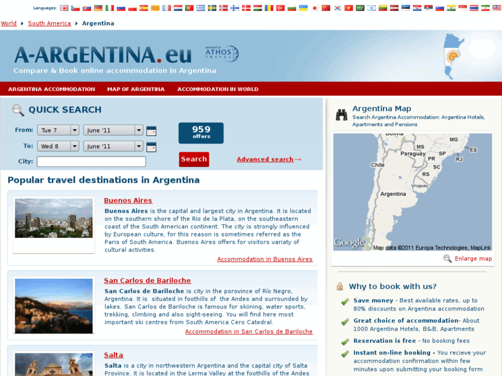Open Accommodation in World menu item
502x376 pixels.
point(218,89)
